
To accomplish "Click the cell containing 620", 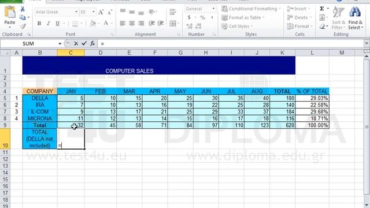I will pos(283,125).
